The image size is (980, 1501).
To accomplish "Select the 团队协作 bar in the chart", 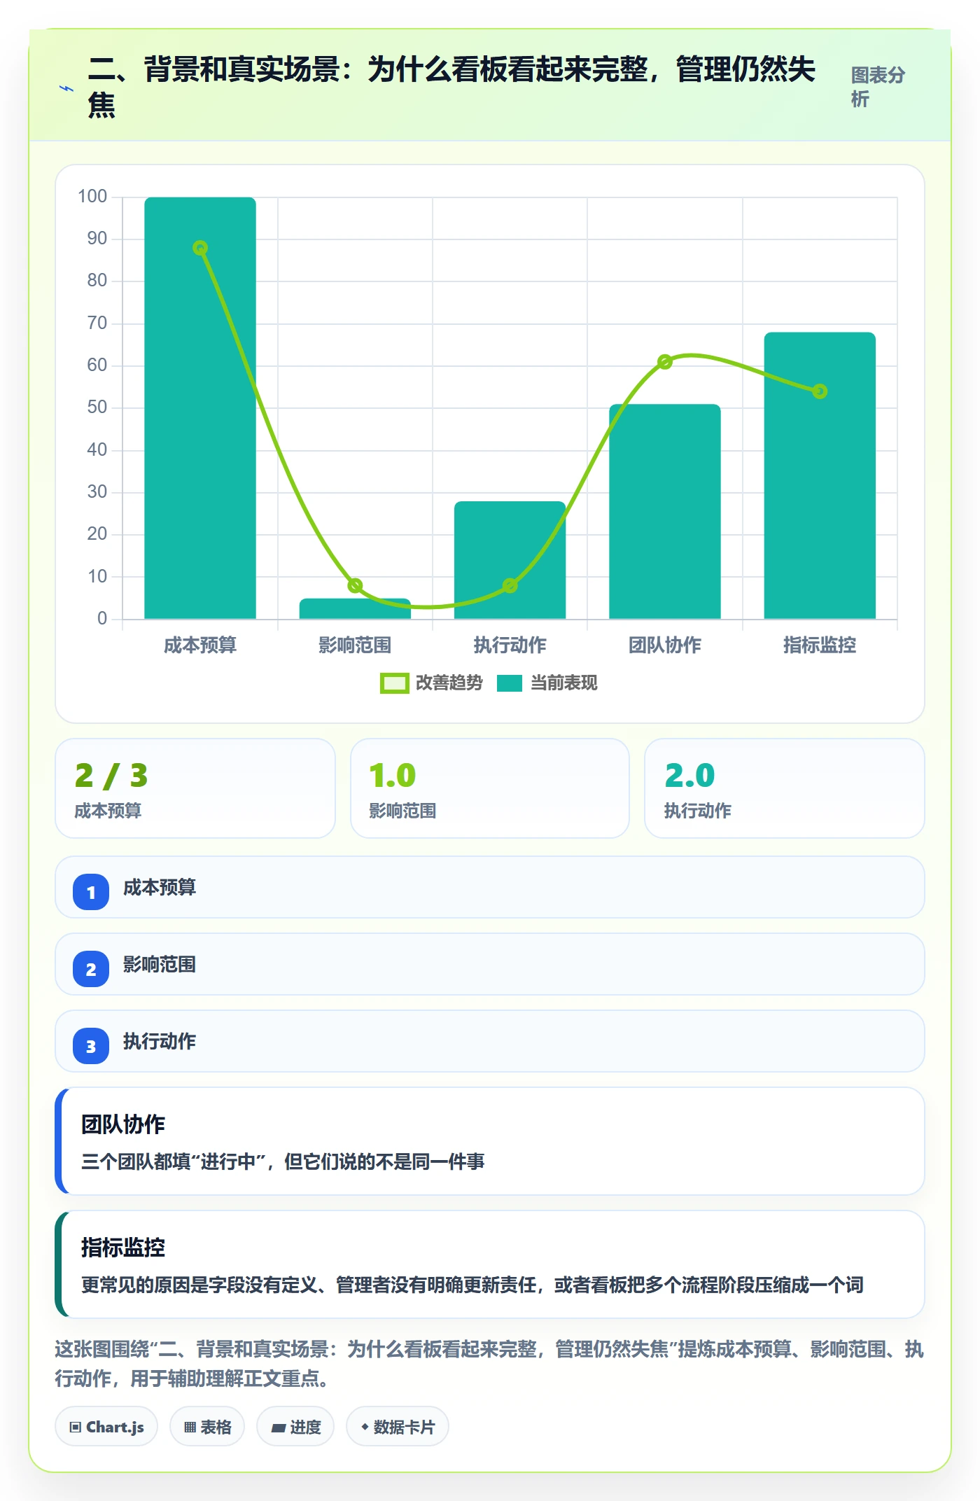I will [665, 511].
